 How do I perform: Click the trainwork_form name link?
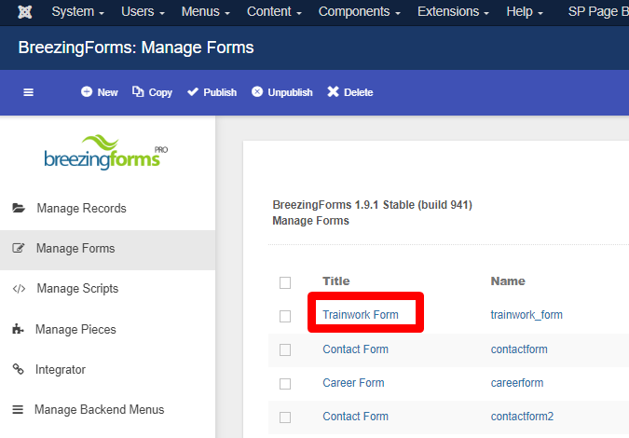(526, 315)
